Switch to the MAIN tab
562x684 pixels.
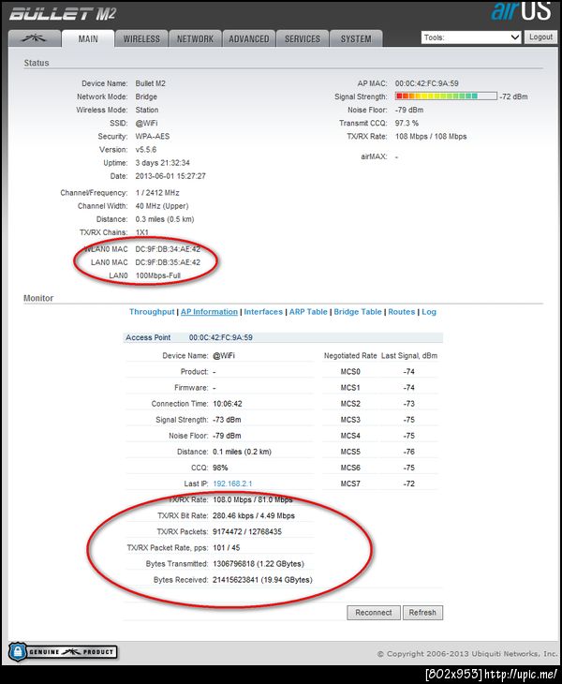pos(88,38)
